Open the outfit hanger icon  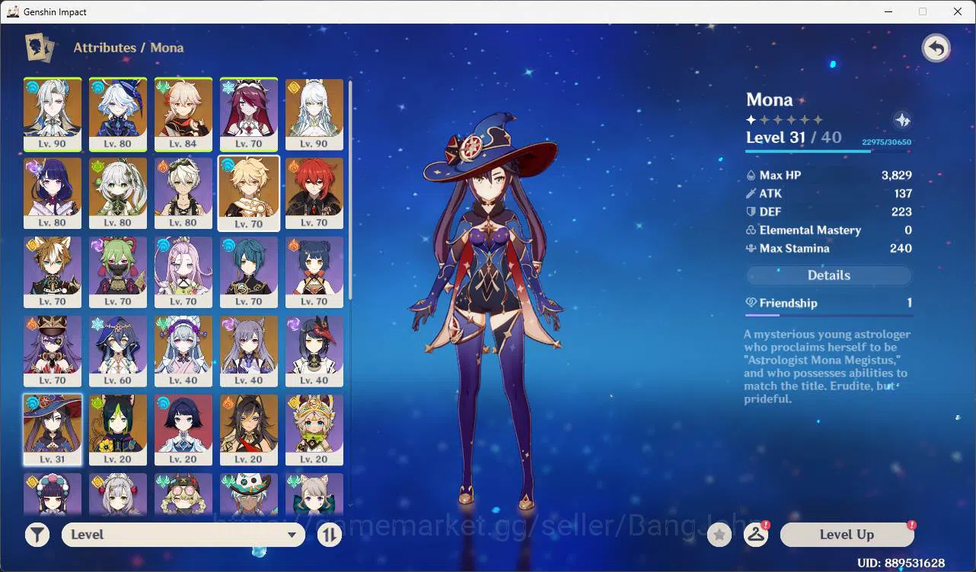[x=756, y=535]
